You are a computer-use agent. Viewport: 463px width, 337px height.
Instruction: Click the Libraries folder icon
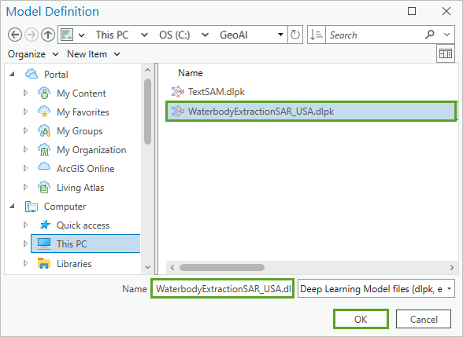(44, 263)
